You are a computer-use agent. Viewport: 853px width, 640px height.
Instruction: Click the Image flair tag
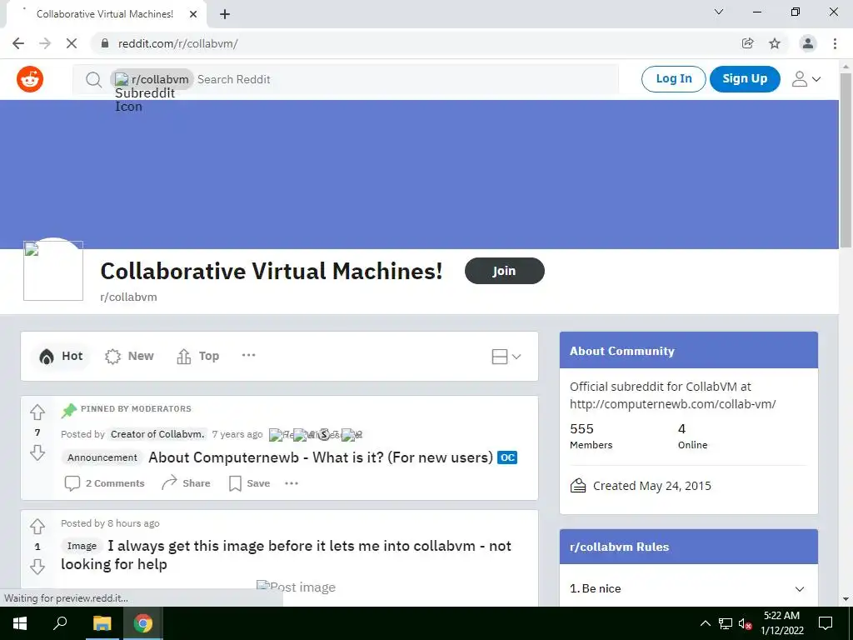point(82,546)
